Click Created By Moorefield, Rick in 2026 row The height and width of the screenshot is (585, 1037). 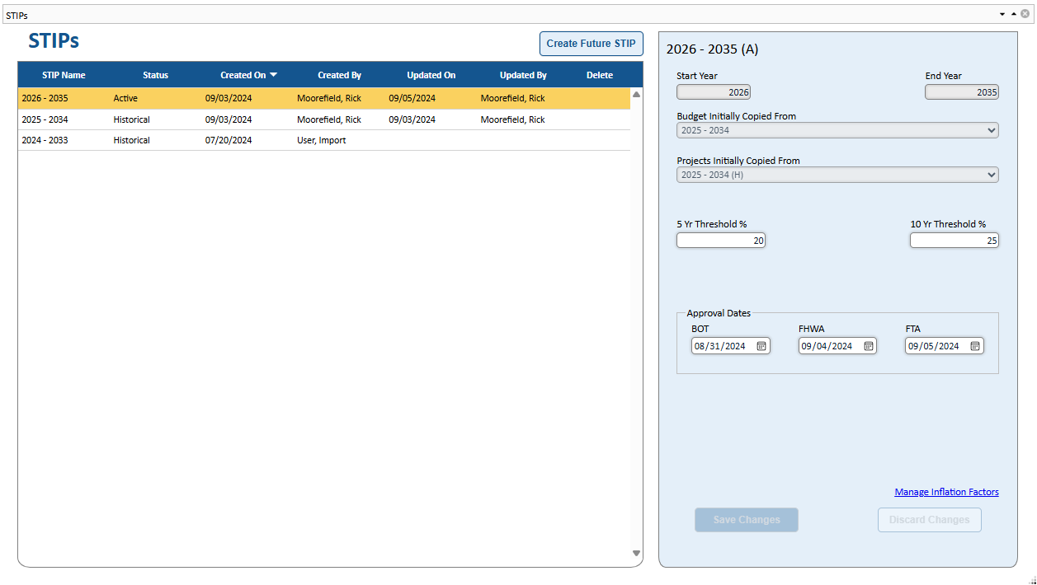pyautogui.click(x=329, y=98)
